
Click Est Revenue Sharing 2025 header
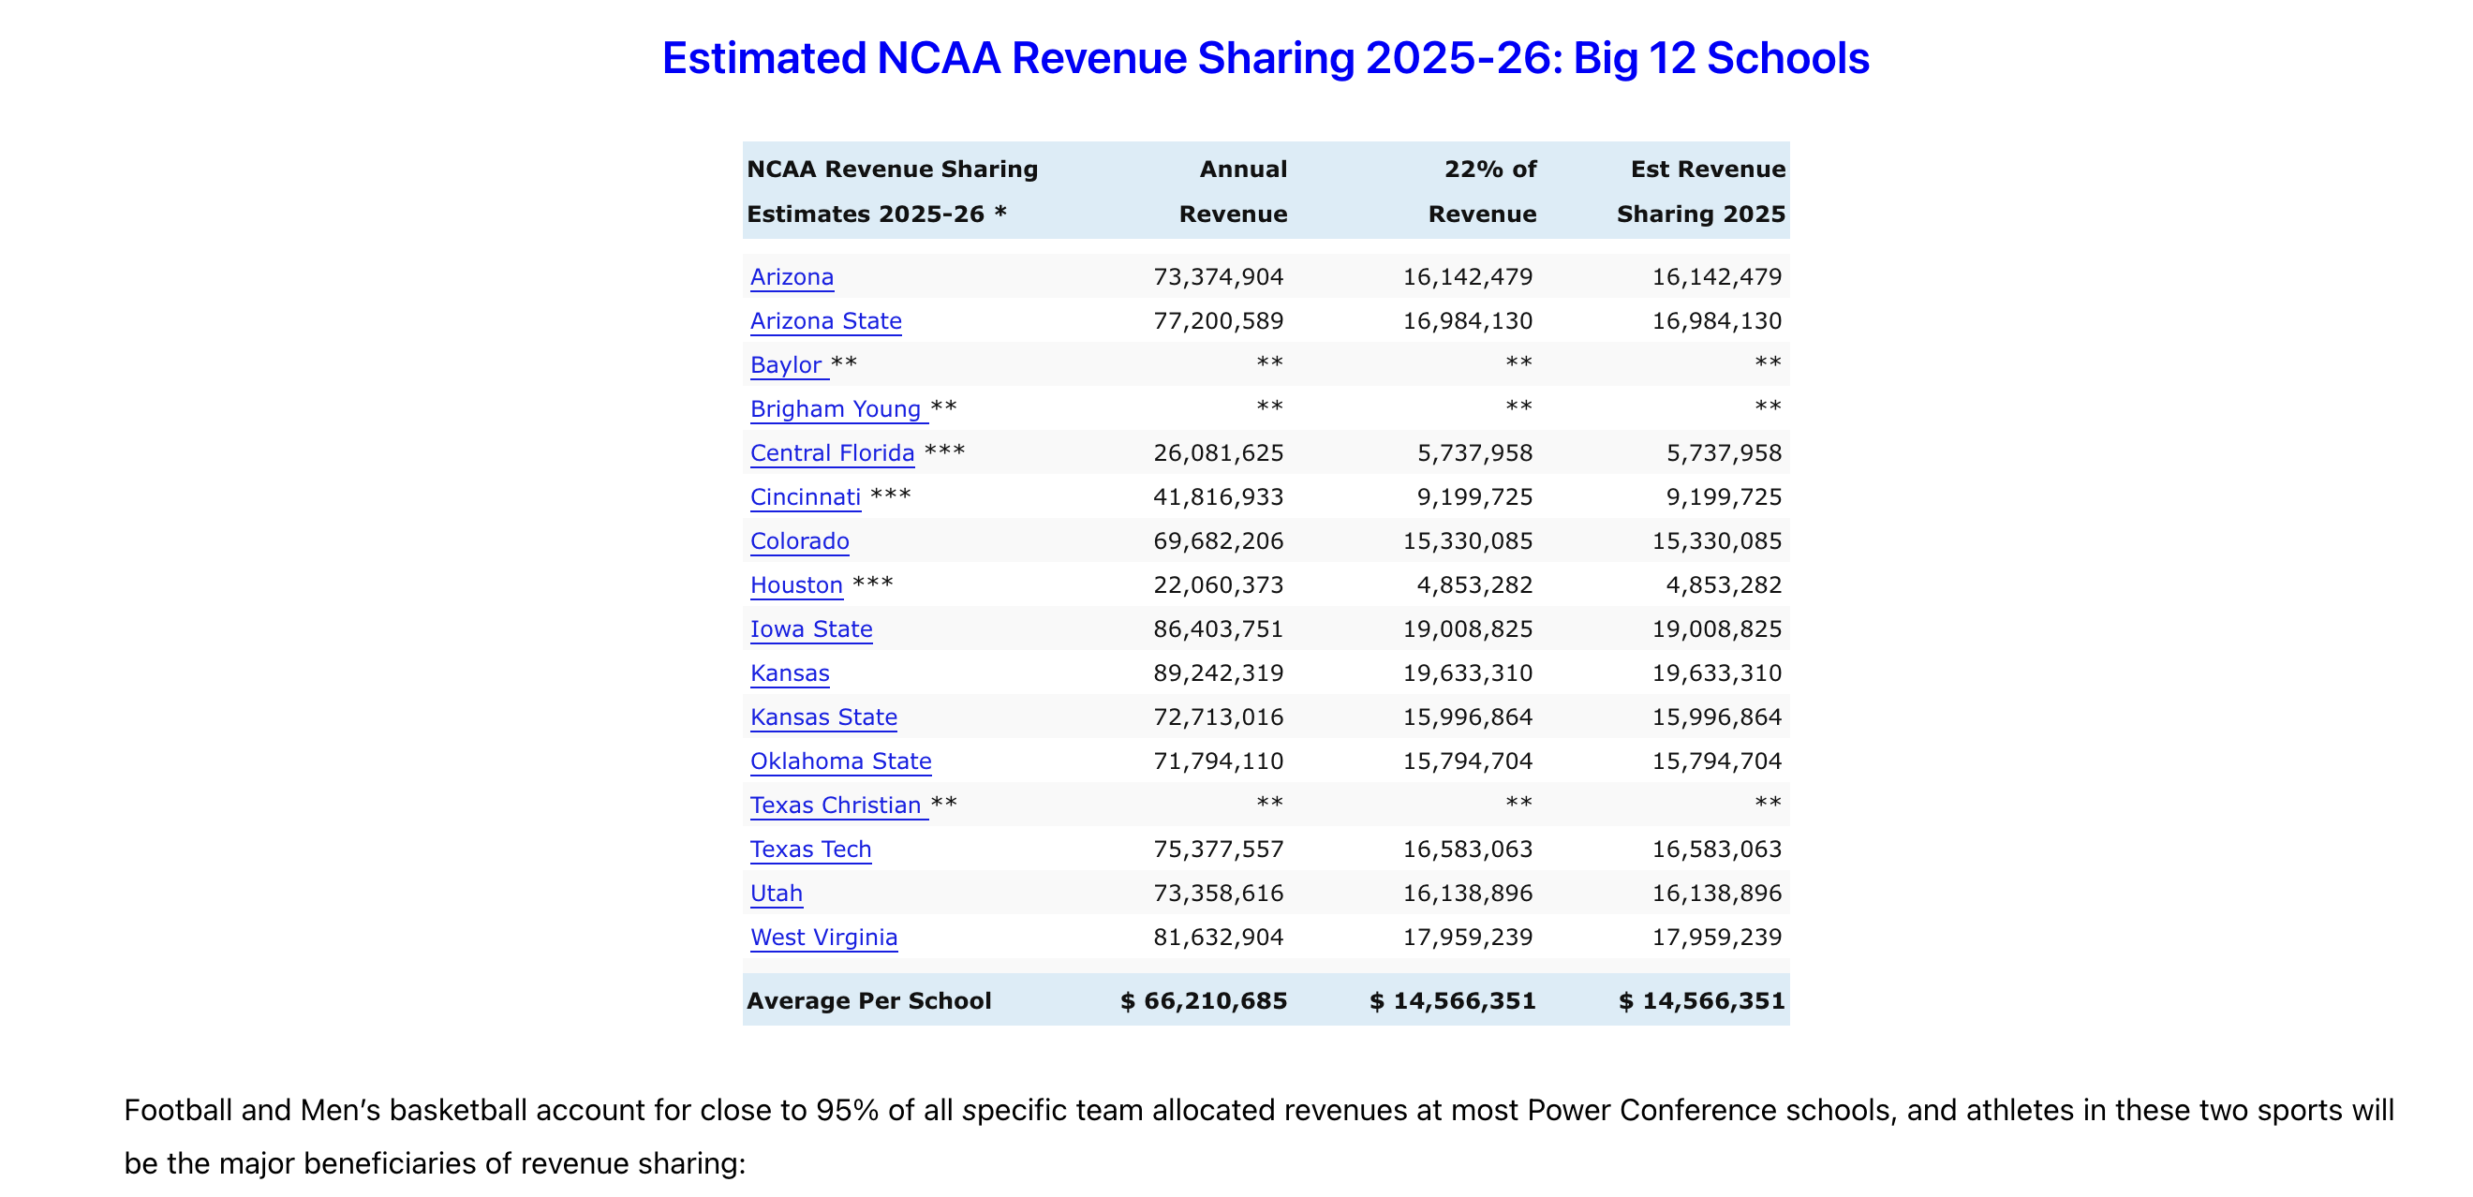[x=1701, y=191]
